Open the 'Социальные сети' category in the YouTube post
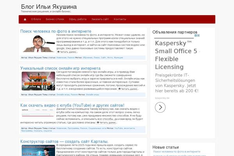The height and width of the screenshot is (156, 234). [x=97, y=128]
